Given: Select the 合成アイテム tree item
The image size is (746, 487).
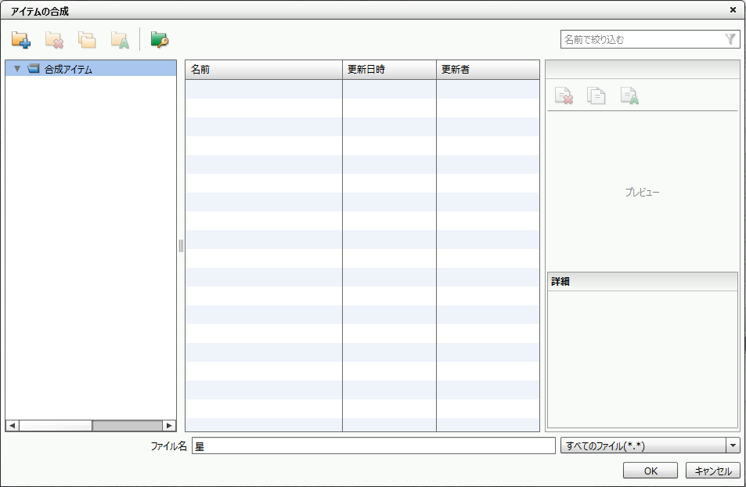Looking at the screenshot, I should pos(63,69).
